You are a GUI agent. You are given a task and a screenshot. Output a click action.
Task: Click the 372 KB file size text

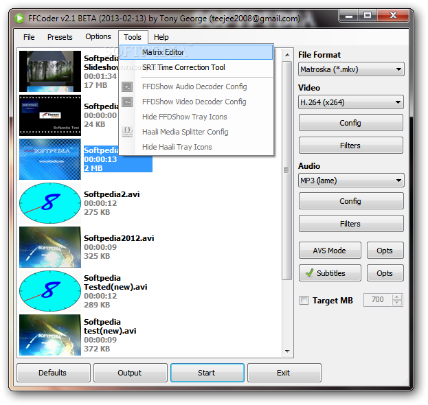(x=97, y=349)
